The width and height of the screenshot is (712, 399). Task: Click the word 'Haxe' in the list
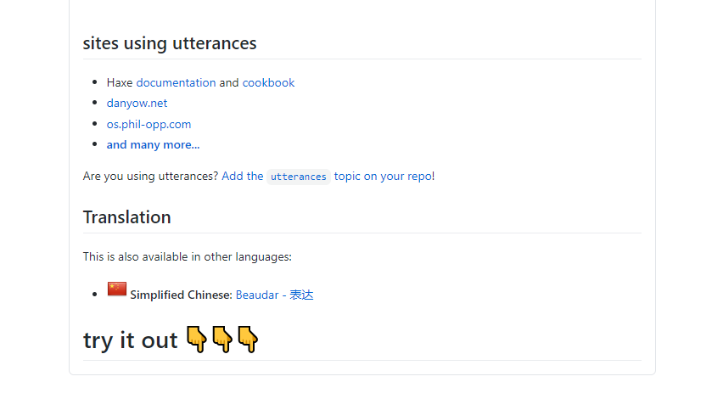[120, 82]
